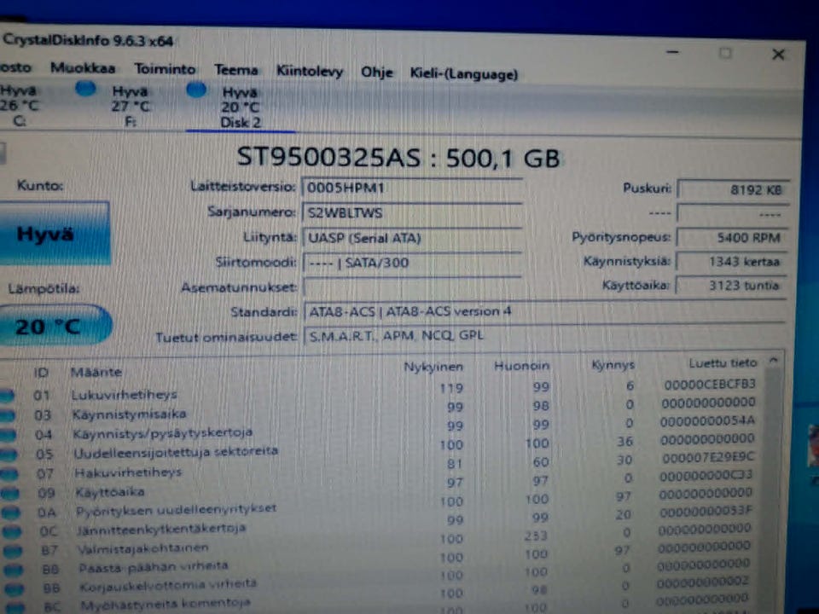The width and height of the screenshot is (819, 614).
Task: Open the Toiminto menu
Action: coord(165,69)
